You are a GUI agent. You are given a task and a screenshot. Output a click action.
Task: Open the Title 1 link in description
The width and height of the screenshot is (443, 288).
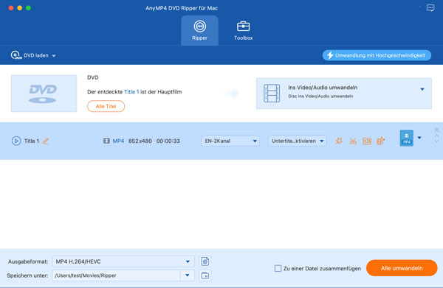(x=131, y=92)
